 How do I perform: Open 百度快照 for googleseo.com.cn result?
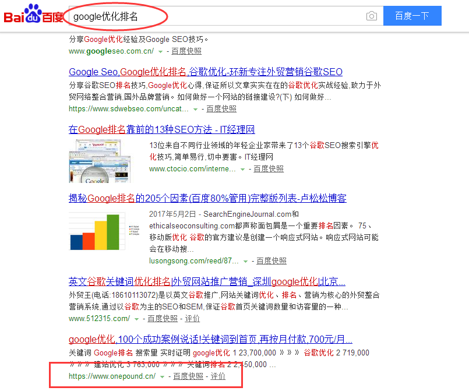coord(186,51)
